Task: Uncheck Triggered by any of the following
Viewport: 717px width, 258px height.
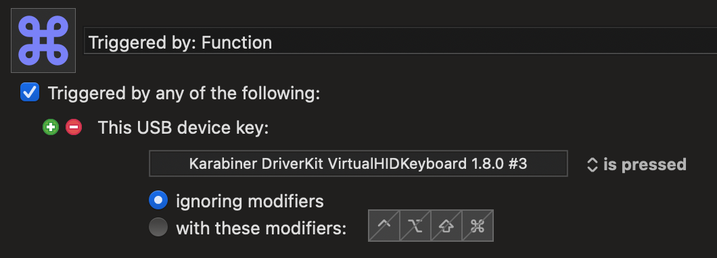Action: pyautogui.click(x=30, y=93)
